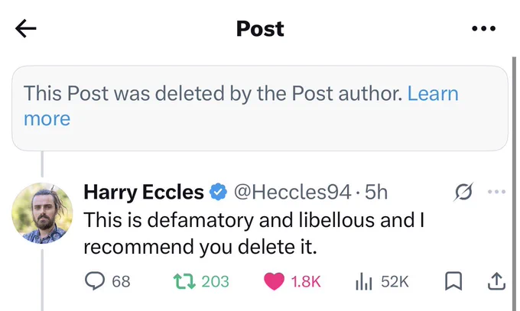520x311 pixels.
Task: Click the deleted post notice box
Action: pos(260,108)
